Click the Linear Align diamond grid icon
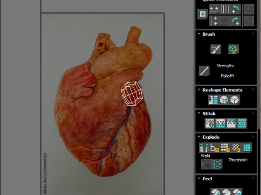Image resolution: width=261 pixels, height=195 pixels. 225,21
